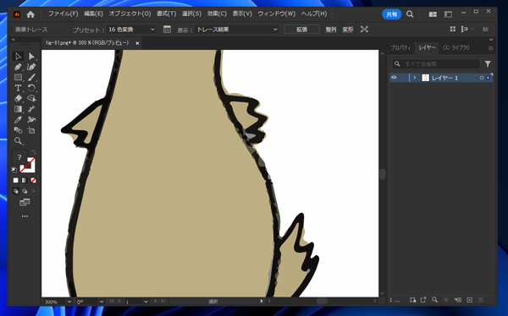Hide レイヤー 1 using eye icon
This screenshot has height=316, width=508.
pyautogui.click(x=394, y=78)
